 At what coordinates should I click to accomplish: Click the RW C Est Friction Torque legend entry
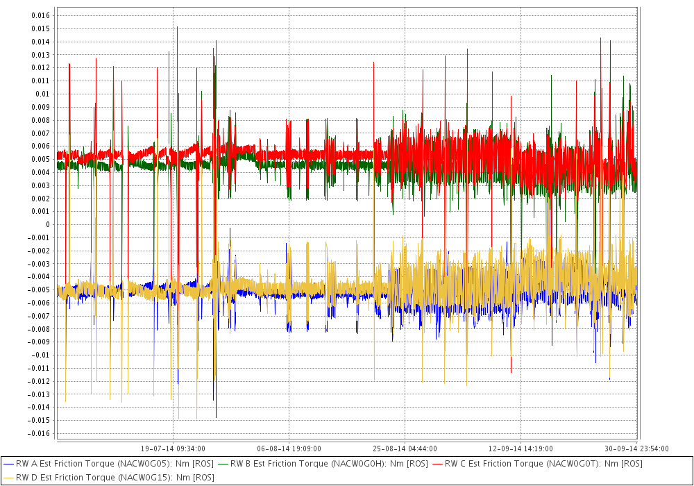537,464
